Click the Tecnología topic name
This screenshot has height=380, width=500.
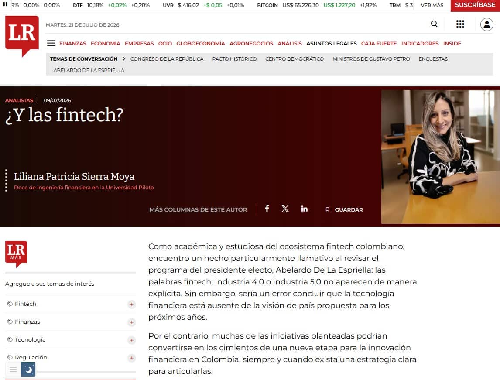click(30, 340)
